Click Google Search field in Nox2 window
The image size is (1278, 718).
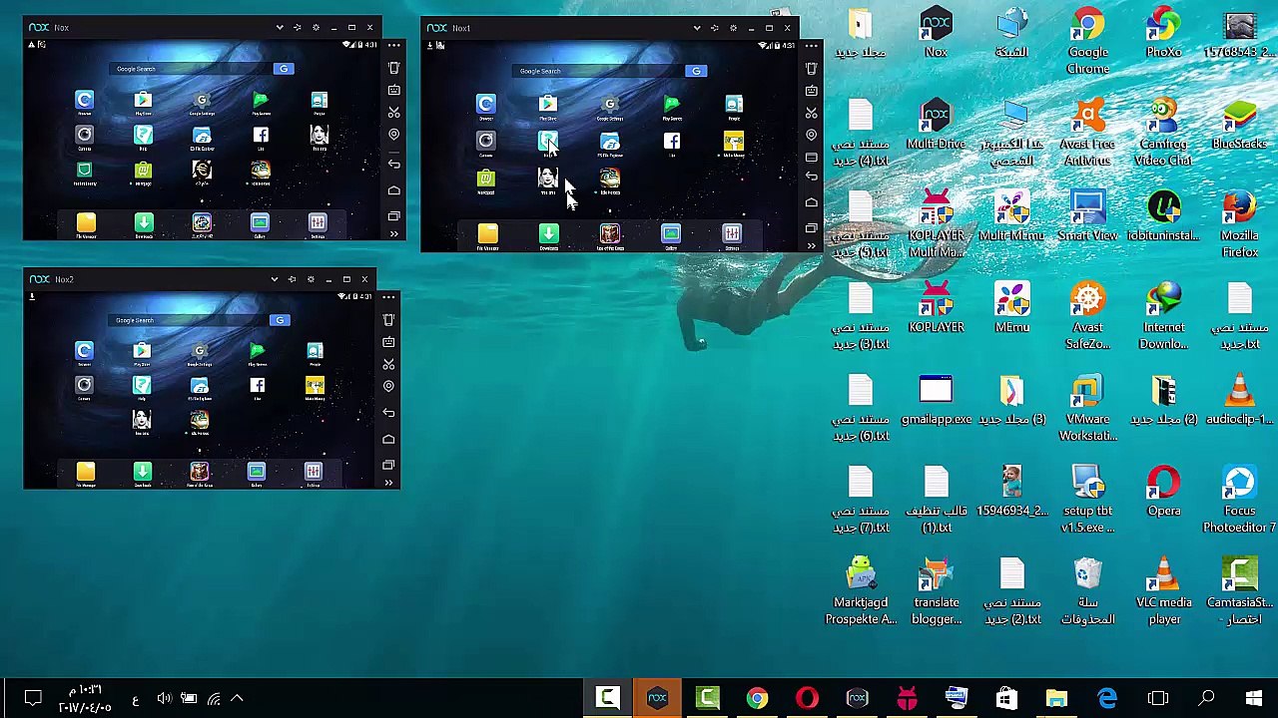pyautogui.click(x=190, y=320)
